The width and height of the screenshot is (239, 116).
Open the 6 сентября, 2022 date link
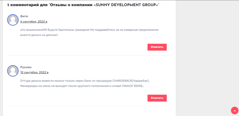tap(34, 22)
